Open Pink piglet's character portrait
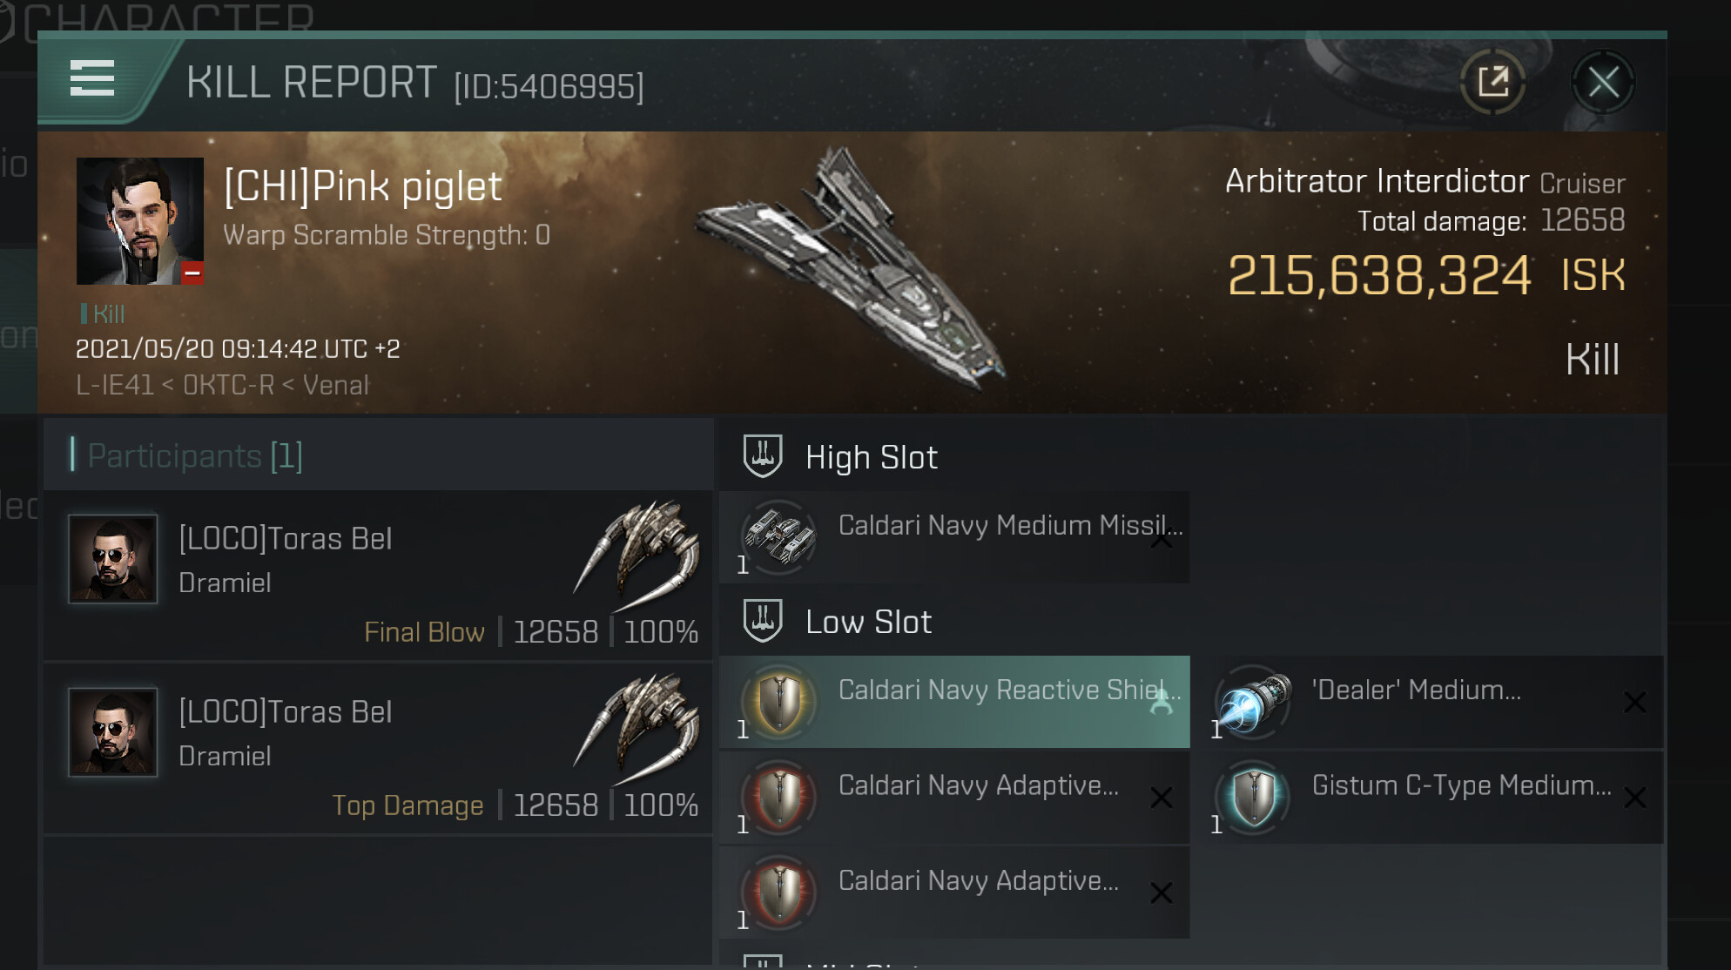Image resolution: width=1731 pixels, height=970 pixels. (x=139, y=221)
